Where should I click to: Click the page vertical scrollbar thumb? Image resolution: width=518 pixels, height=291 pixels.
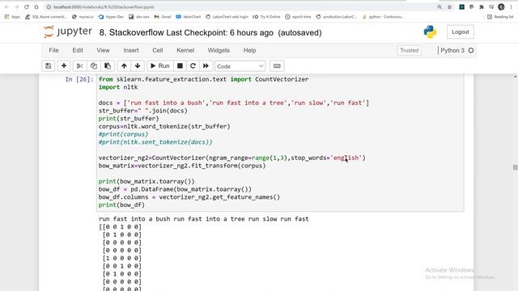click(x=515, y=167)
